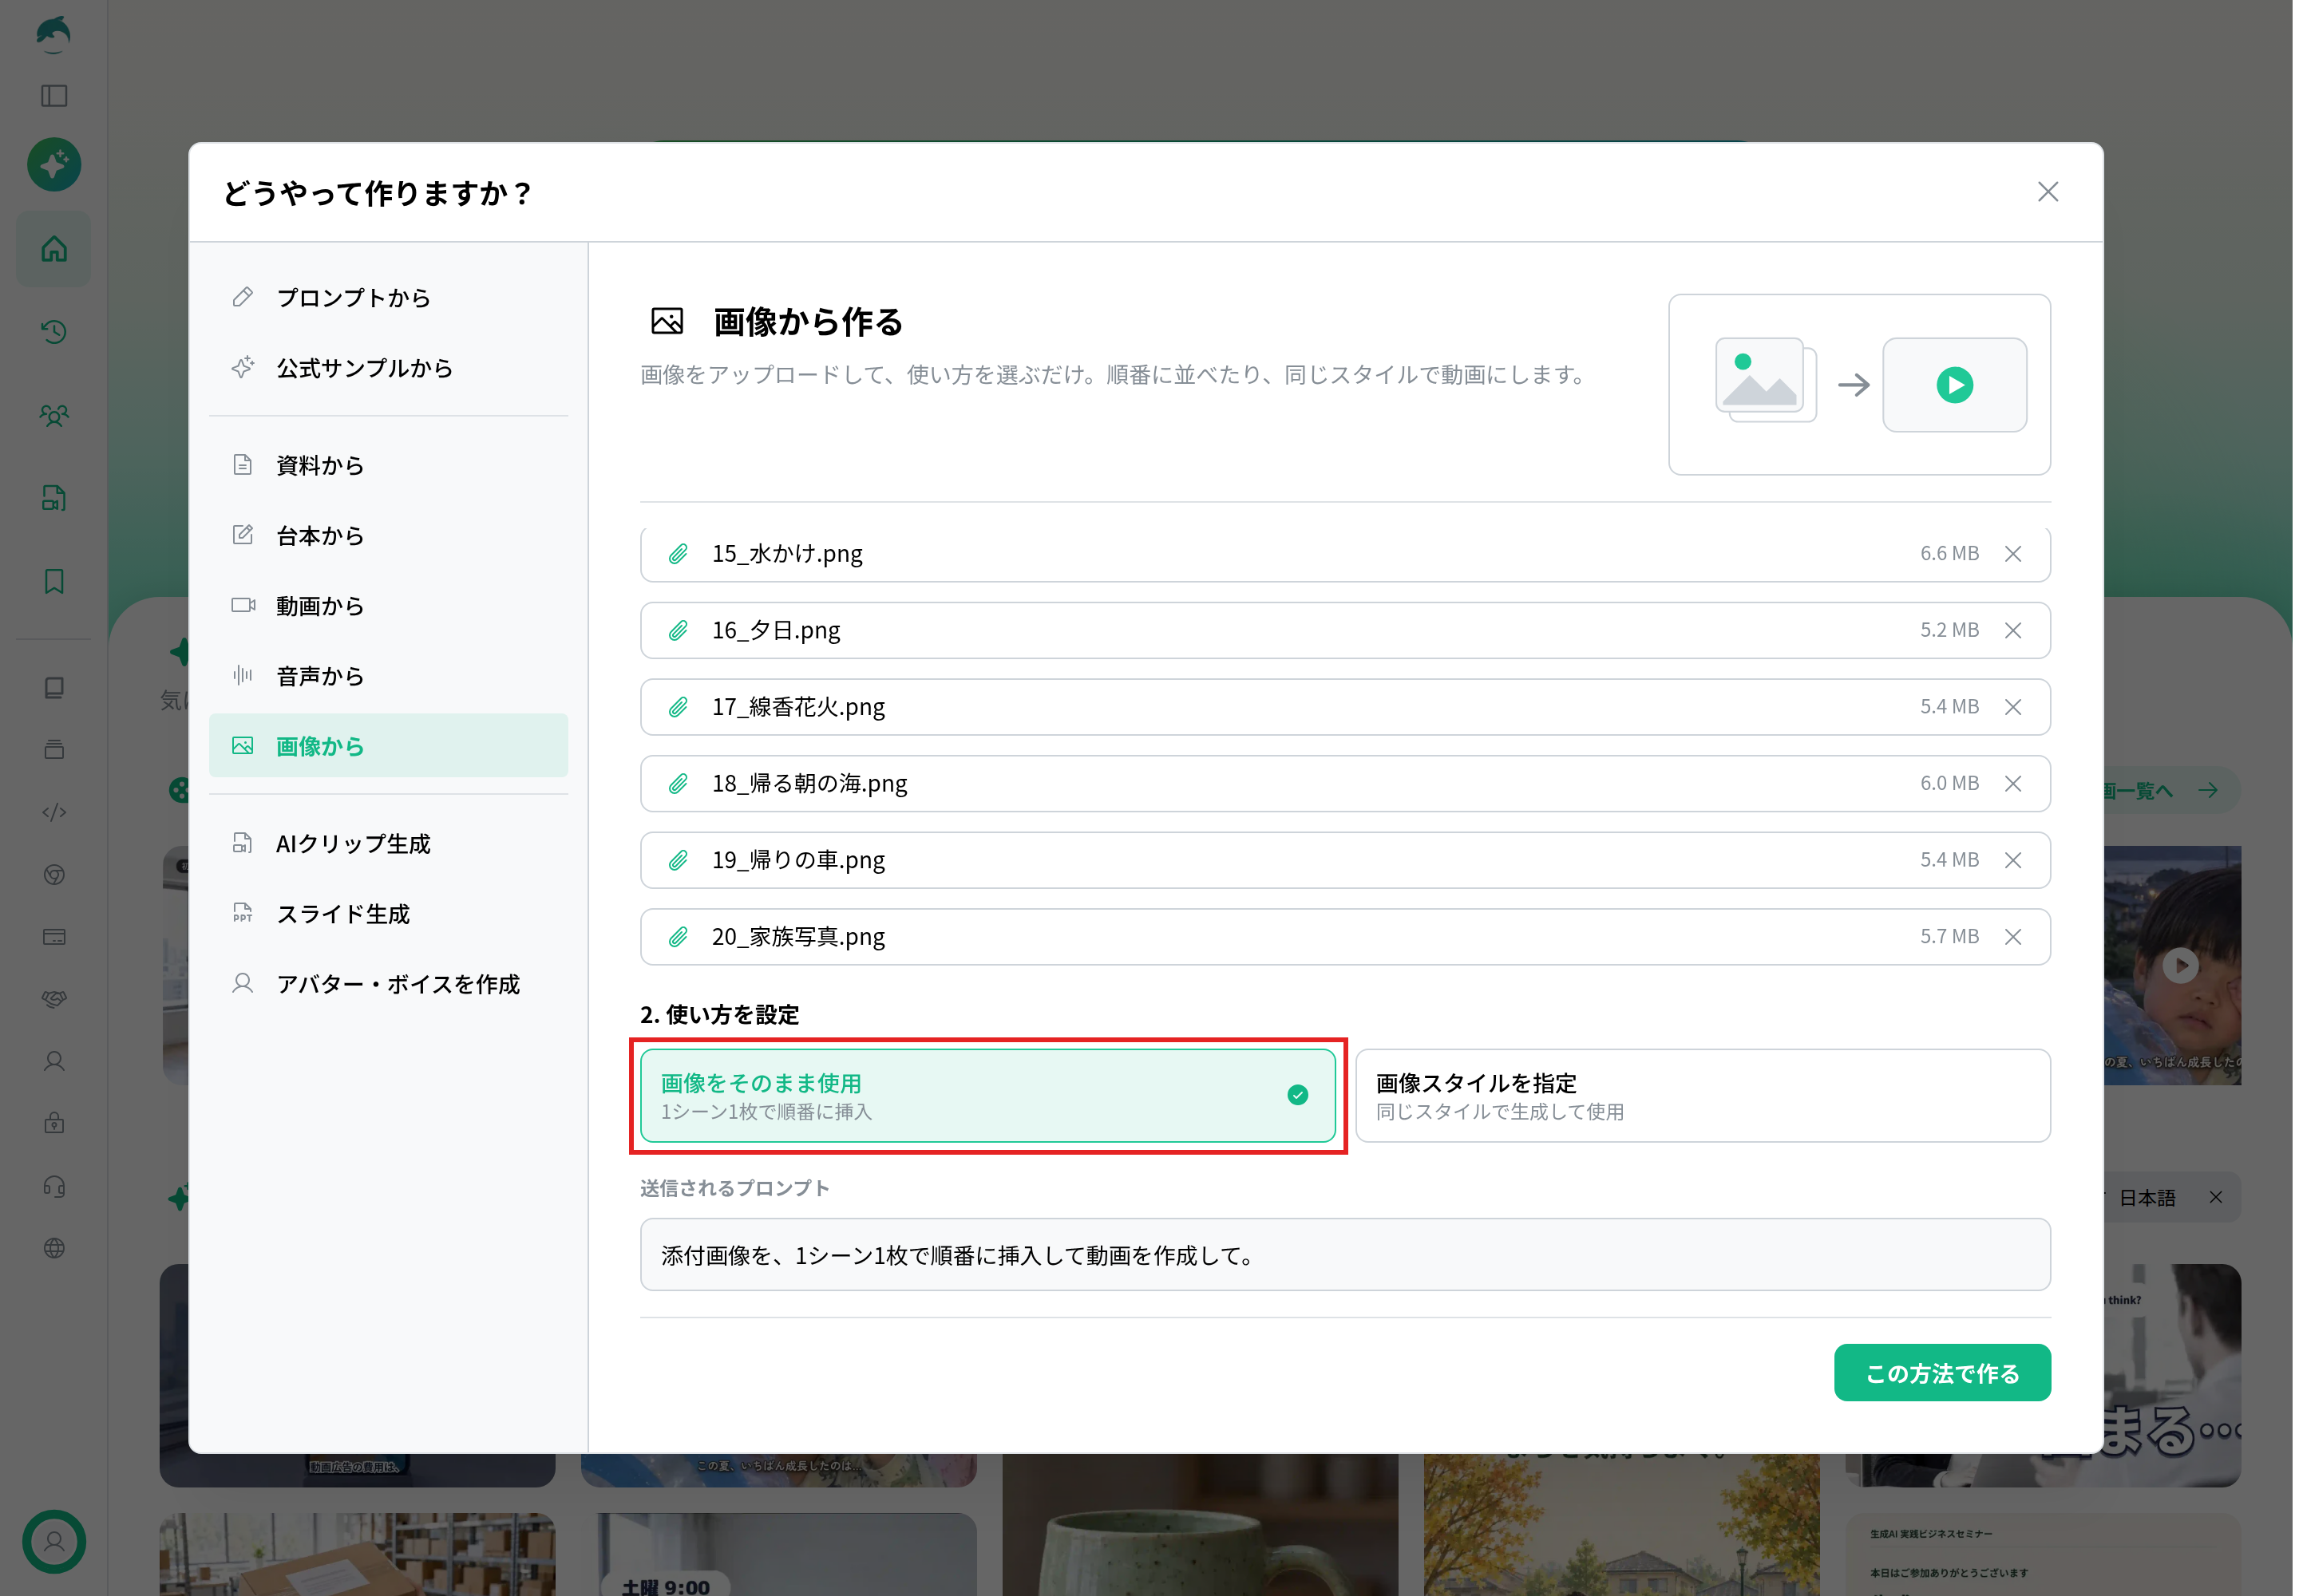Open the lock icon in sidebar
2299x1596 pixels.
click(x=54, y=1123)
